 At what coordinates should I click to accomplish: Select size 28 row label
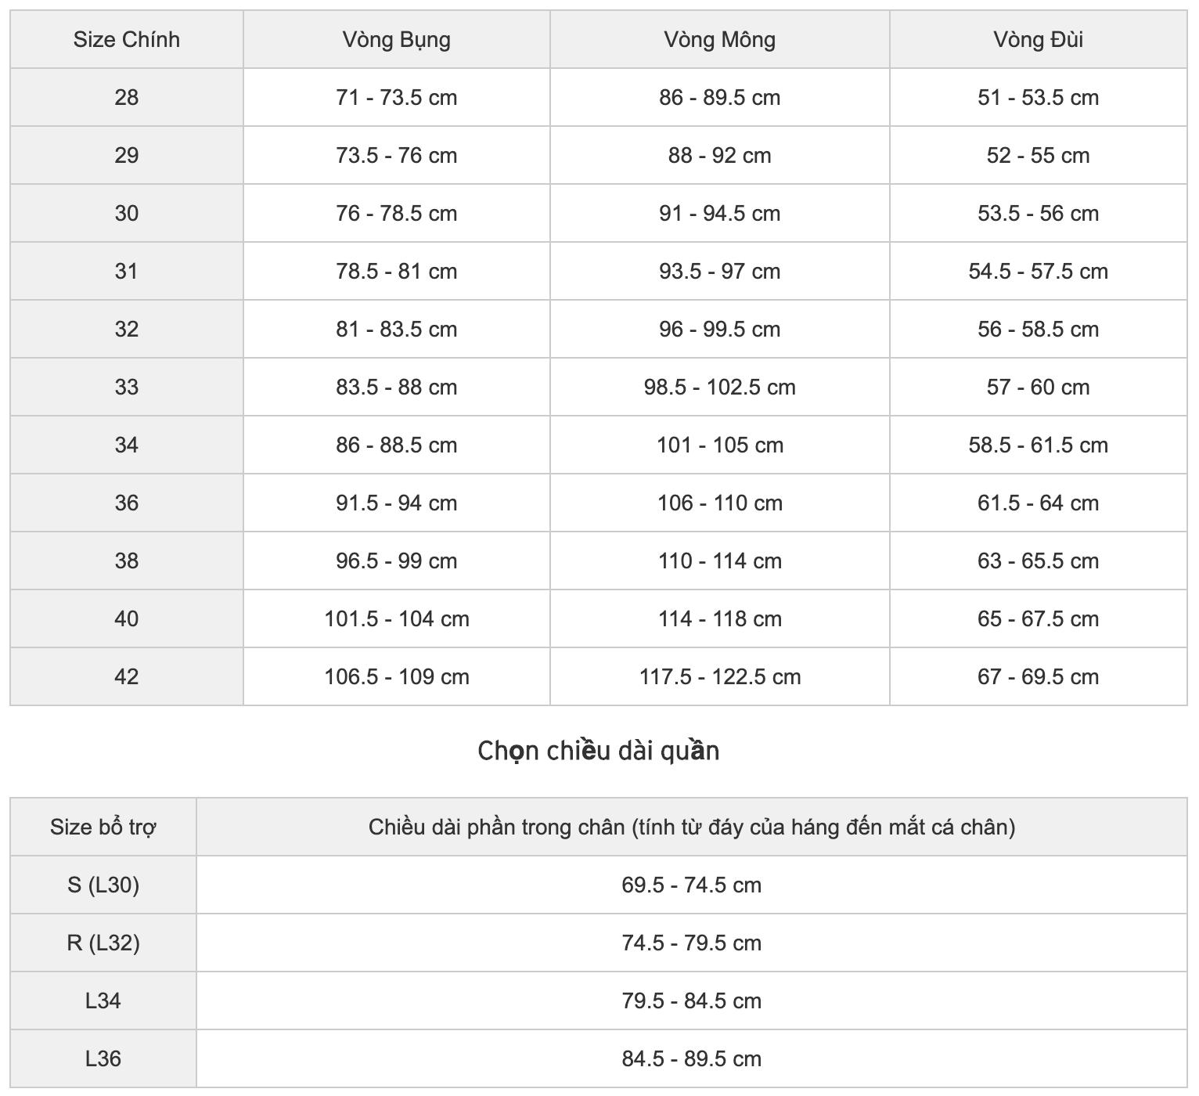click(127, 97)
